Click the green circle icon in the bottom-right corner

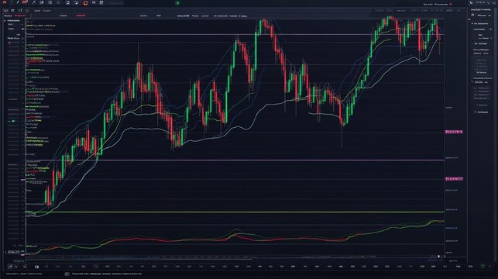(483, 266)
